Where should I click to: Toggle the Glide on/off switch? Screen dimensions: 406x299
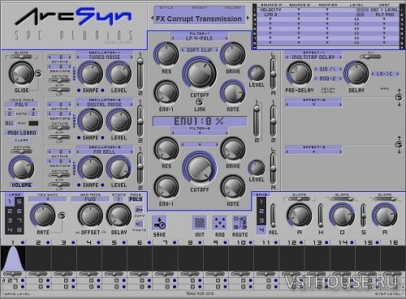point(39,74)
